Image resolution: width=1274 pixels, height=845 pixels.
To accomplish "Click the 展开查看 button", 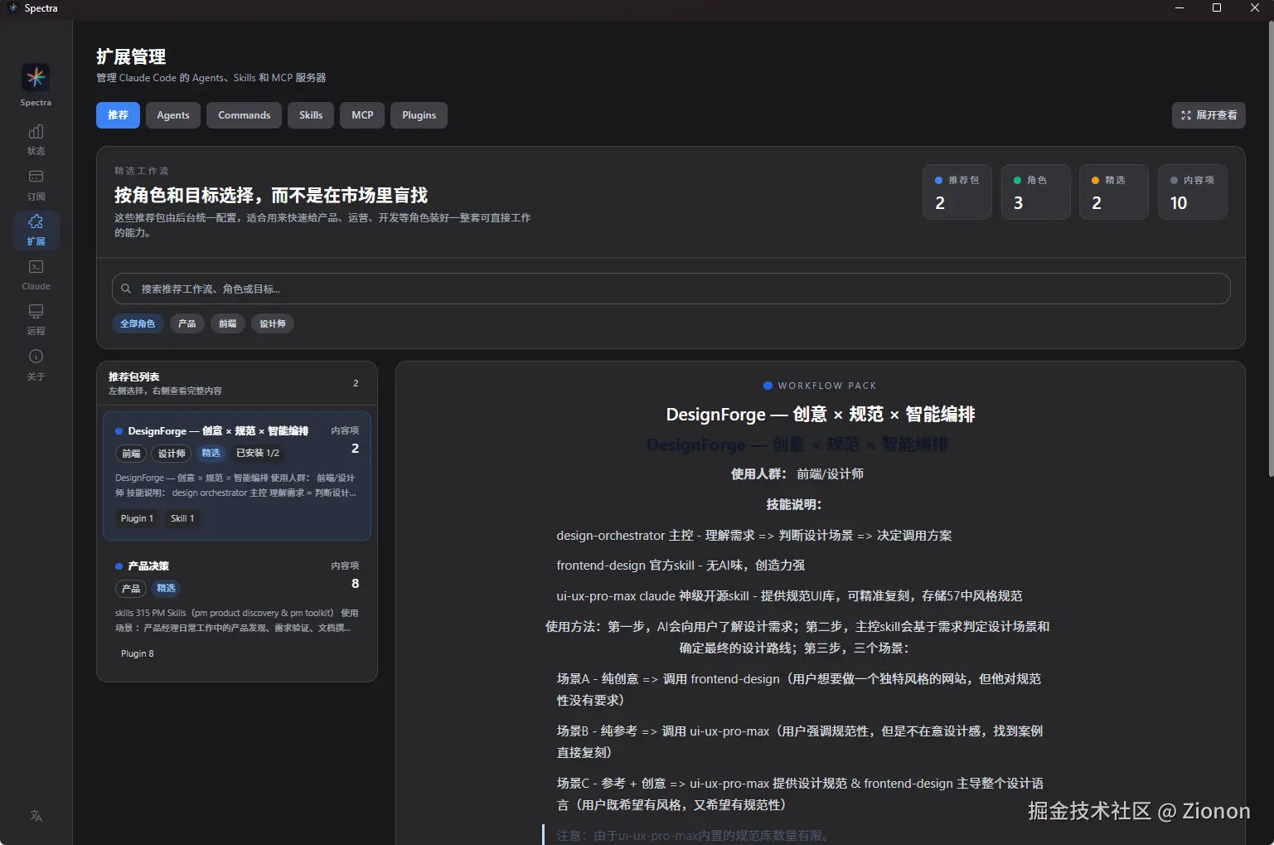I will point(1209,115).
